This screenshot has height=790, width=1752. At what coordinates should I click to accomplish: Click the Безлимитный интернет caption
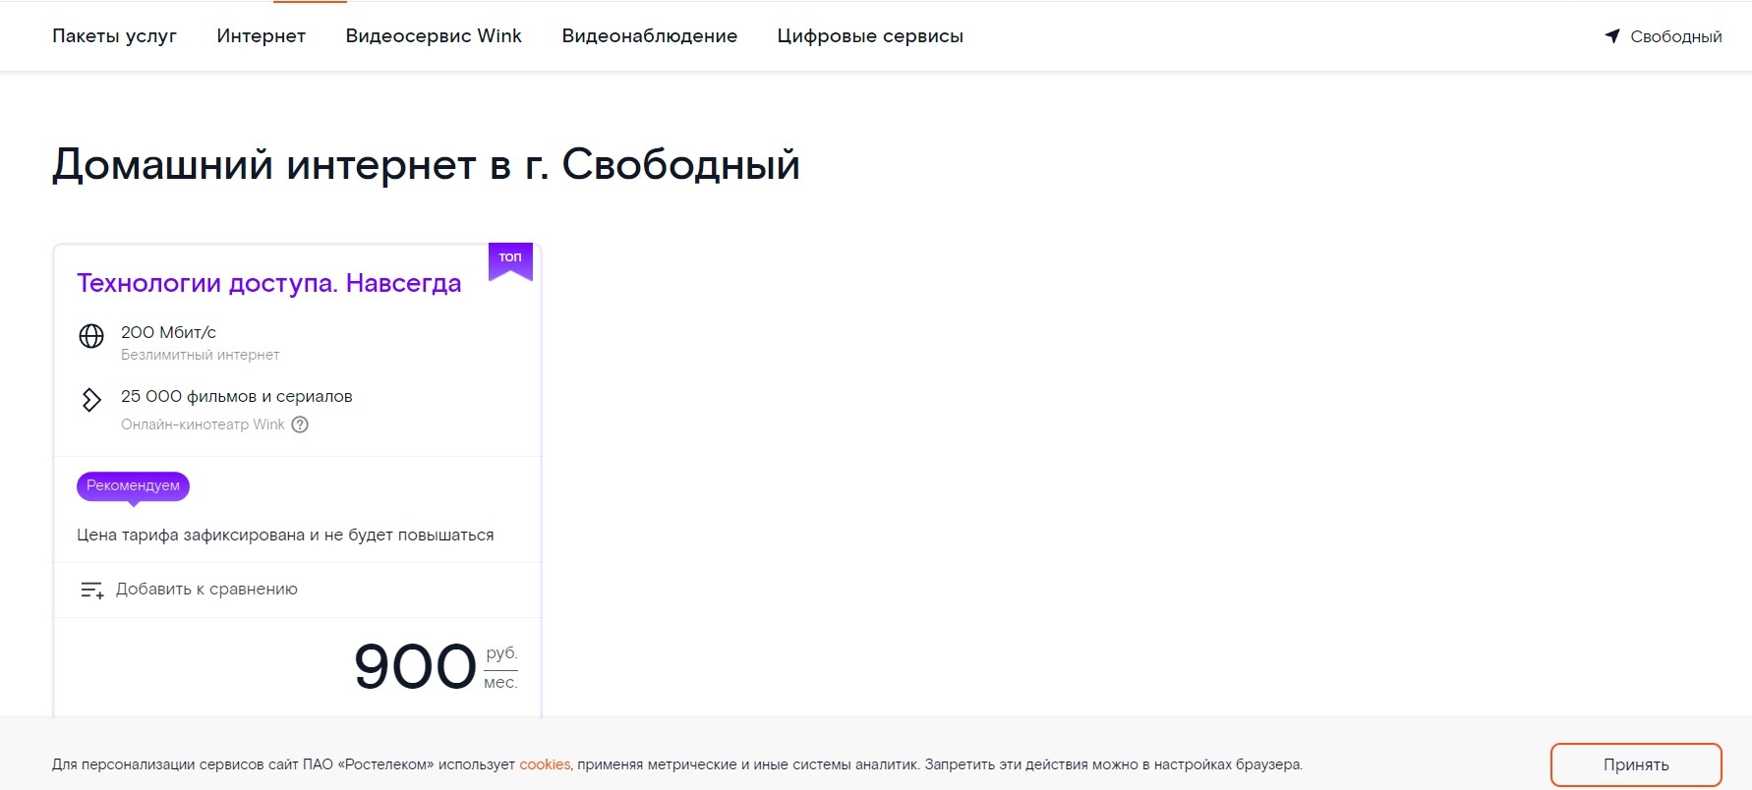(x=201, y=355)
